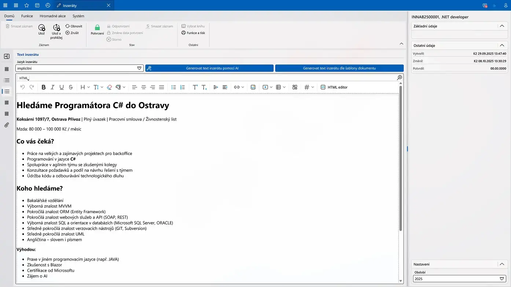This screenshot has height=287, width=511.
Task: Insert an image via editor toolbar
Action: pyautogui.click(x=253, y=87)
